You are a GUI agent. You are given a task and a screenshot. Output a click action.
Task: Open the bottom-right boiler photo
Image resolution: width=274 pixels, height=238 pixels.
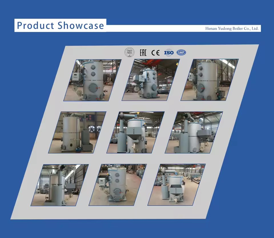[176, 185]
